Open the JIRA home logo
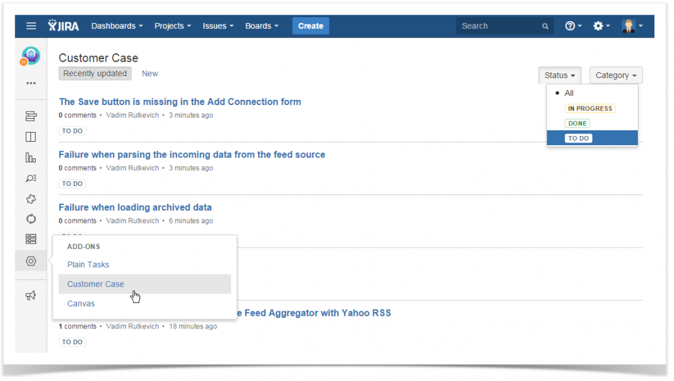The image size is (674, 381). tap(64, 26)
